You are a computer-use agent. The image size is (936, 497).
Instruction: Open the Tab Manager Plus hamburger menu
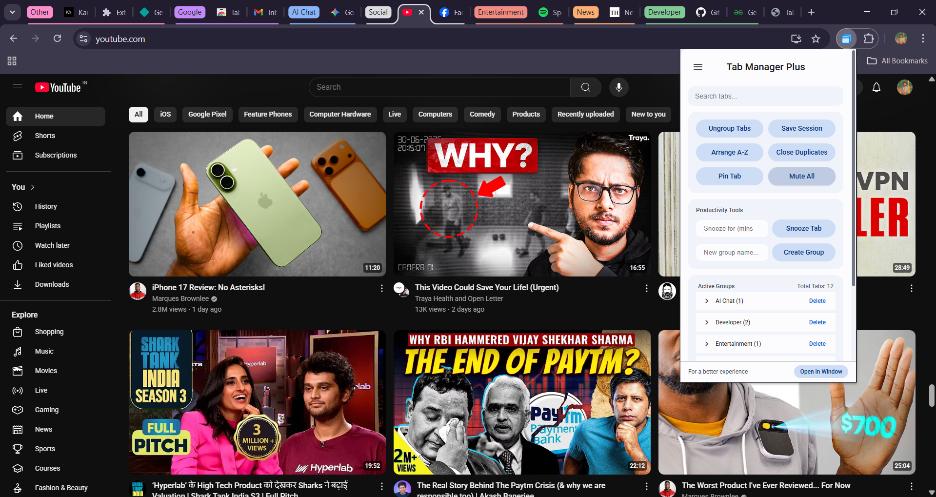point(697,67)
